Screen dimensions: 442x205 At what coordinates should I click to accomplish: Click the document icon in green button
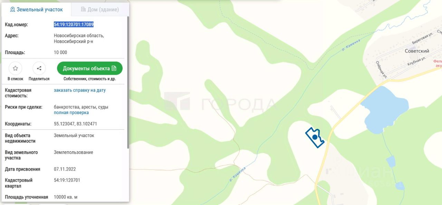click(114, 68)
